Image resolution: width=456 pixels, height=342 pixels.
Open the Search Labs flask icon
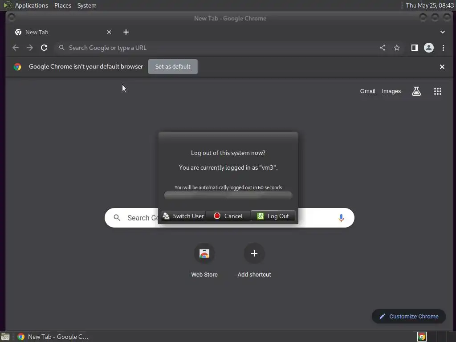click(416, 91)
